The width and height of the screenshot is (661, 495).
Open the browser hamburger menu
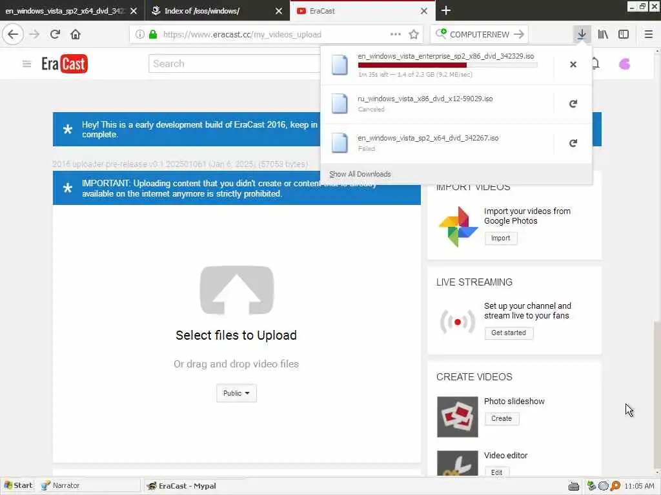coord(648,34)
